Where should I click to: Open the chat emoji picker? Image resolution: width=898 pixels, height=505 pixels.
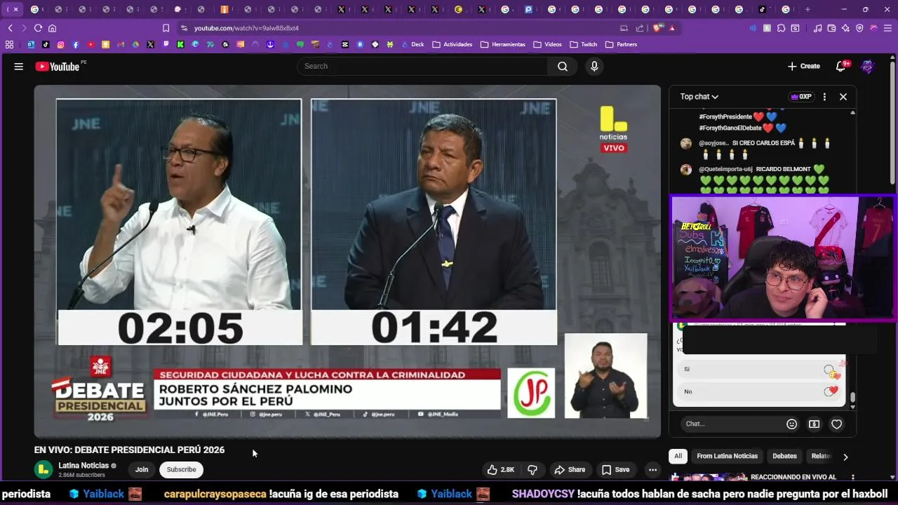[792, 424]
